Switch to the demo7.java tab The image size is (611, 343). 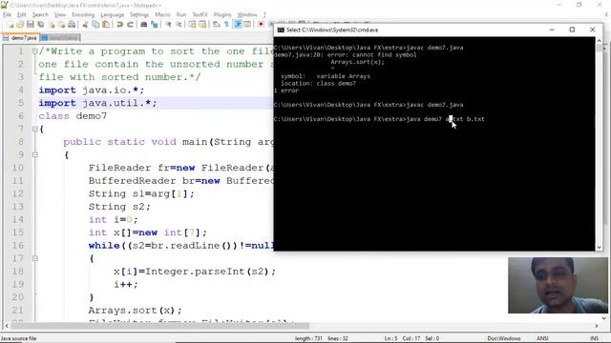click(20, 38)
